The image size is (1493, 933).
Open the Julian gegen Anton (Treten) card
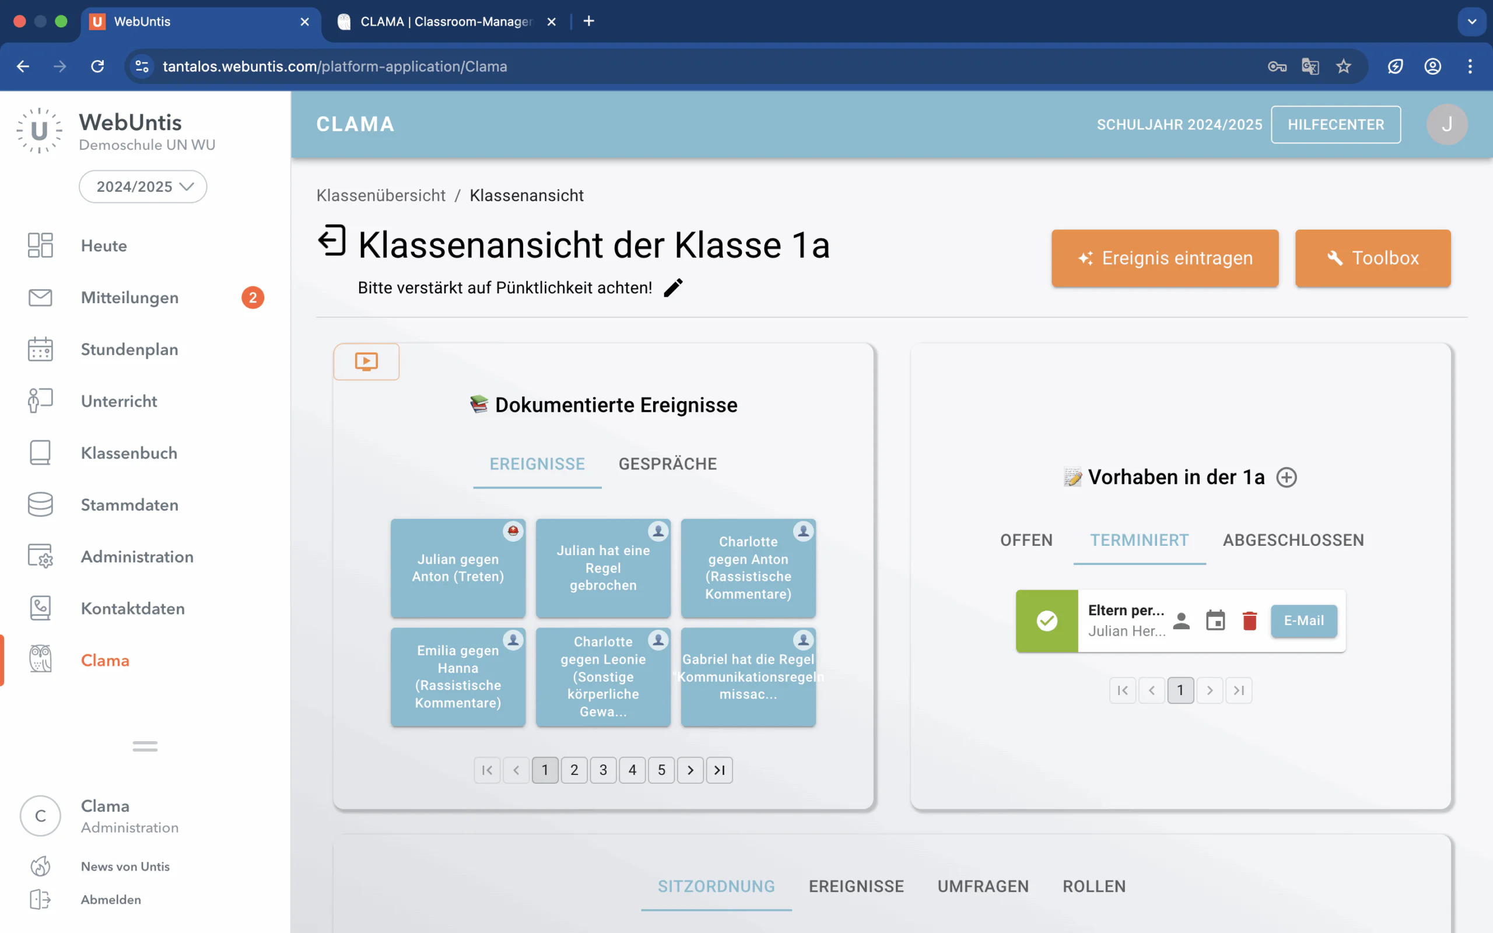coord(458,568)
